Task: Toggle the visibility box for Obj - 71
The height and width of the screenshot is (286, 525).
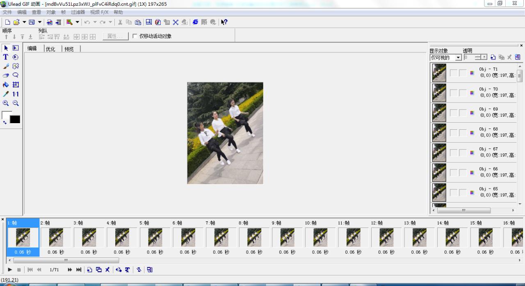Action: (454, 73)
